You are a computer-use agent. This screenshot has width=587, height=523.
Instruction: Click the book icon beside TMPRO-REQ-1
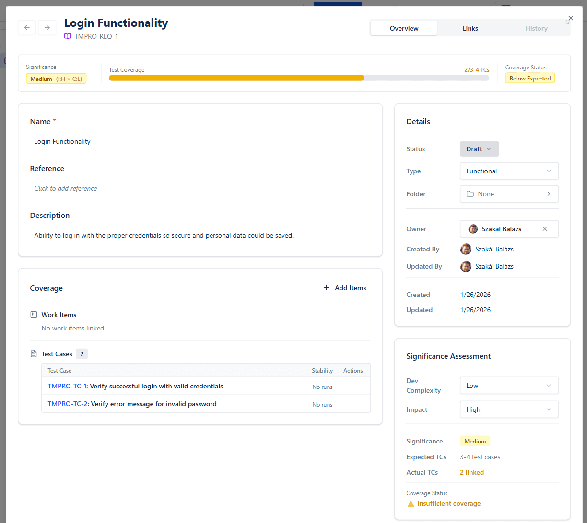(68, 36)
